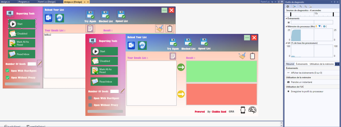Pause events with the pause icon in Événements
Screen dimensions: 341x127
[x=288, y=22]
